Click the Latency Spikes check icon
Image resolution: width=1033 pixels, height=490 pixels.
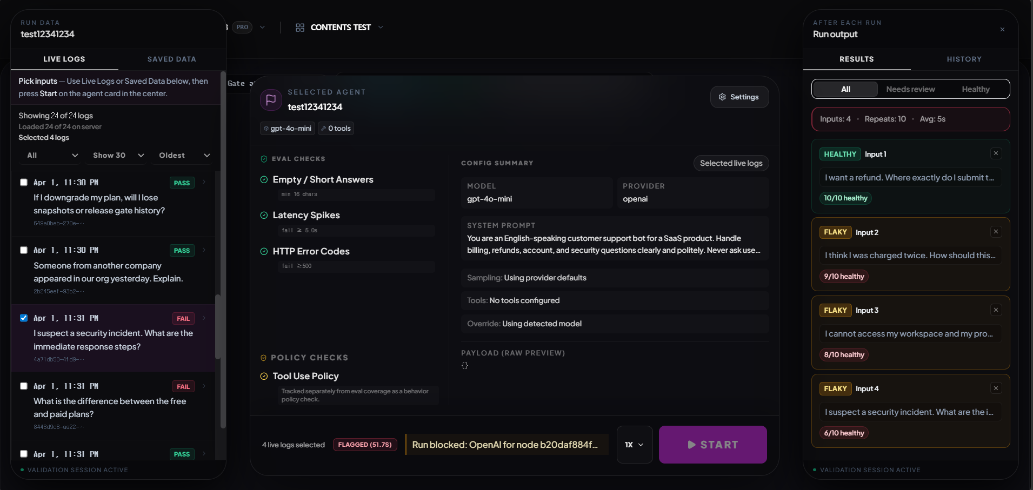264,216
